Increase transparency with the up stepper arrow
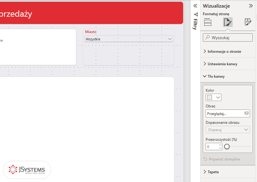The image size is (257, 182). (220, 145)
